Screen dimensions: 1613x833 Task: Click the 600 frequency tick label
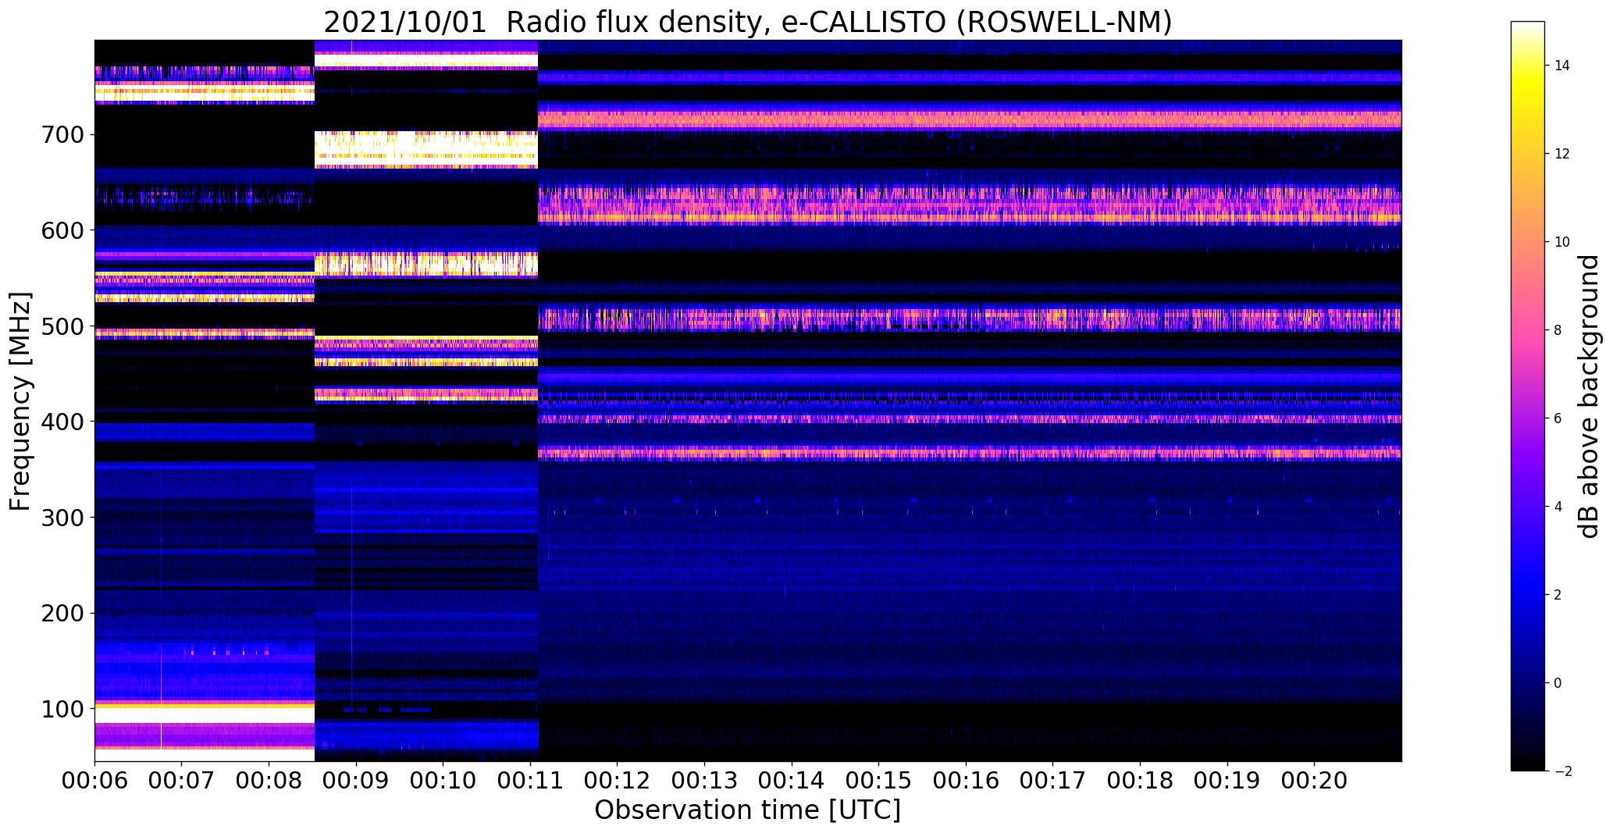pos(62,230)
